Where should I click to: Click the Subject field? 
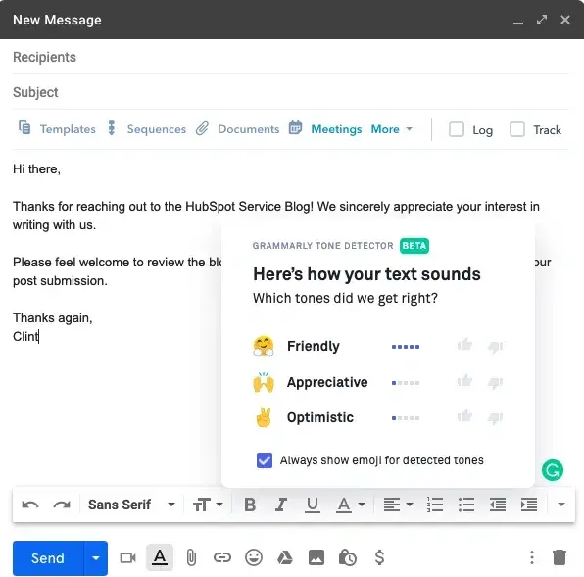pos(290,92)
